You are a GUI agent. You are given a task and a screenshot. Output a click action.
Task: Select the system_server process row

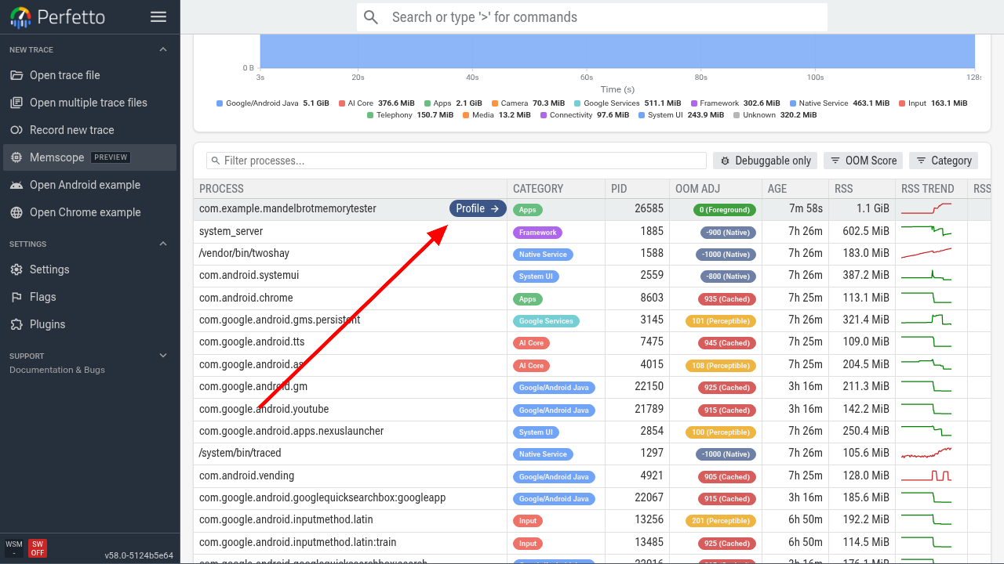(x=592, y=231)
